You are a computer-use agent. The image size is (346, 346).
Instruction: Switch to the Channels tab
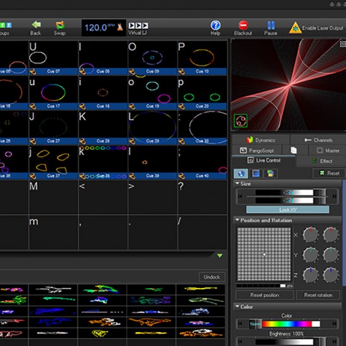[x=318, y=140]
